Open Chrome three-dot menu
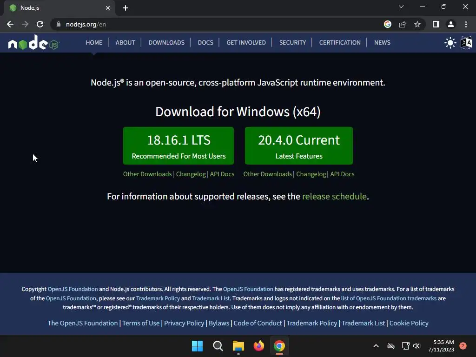This screenshot has height=357, width=476. pyautogui.click(x=466, y=24)
